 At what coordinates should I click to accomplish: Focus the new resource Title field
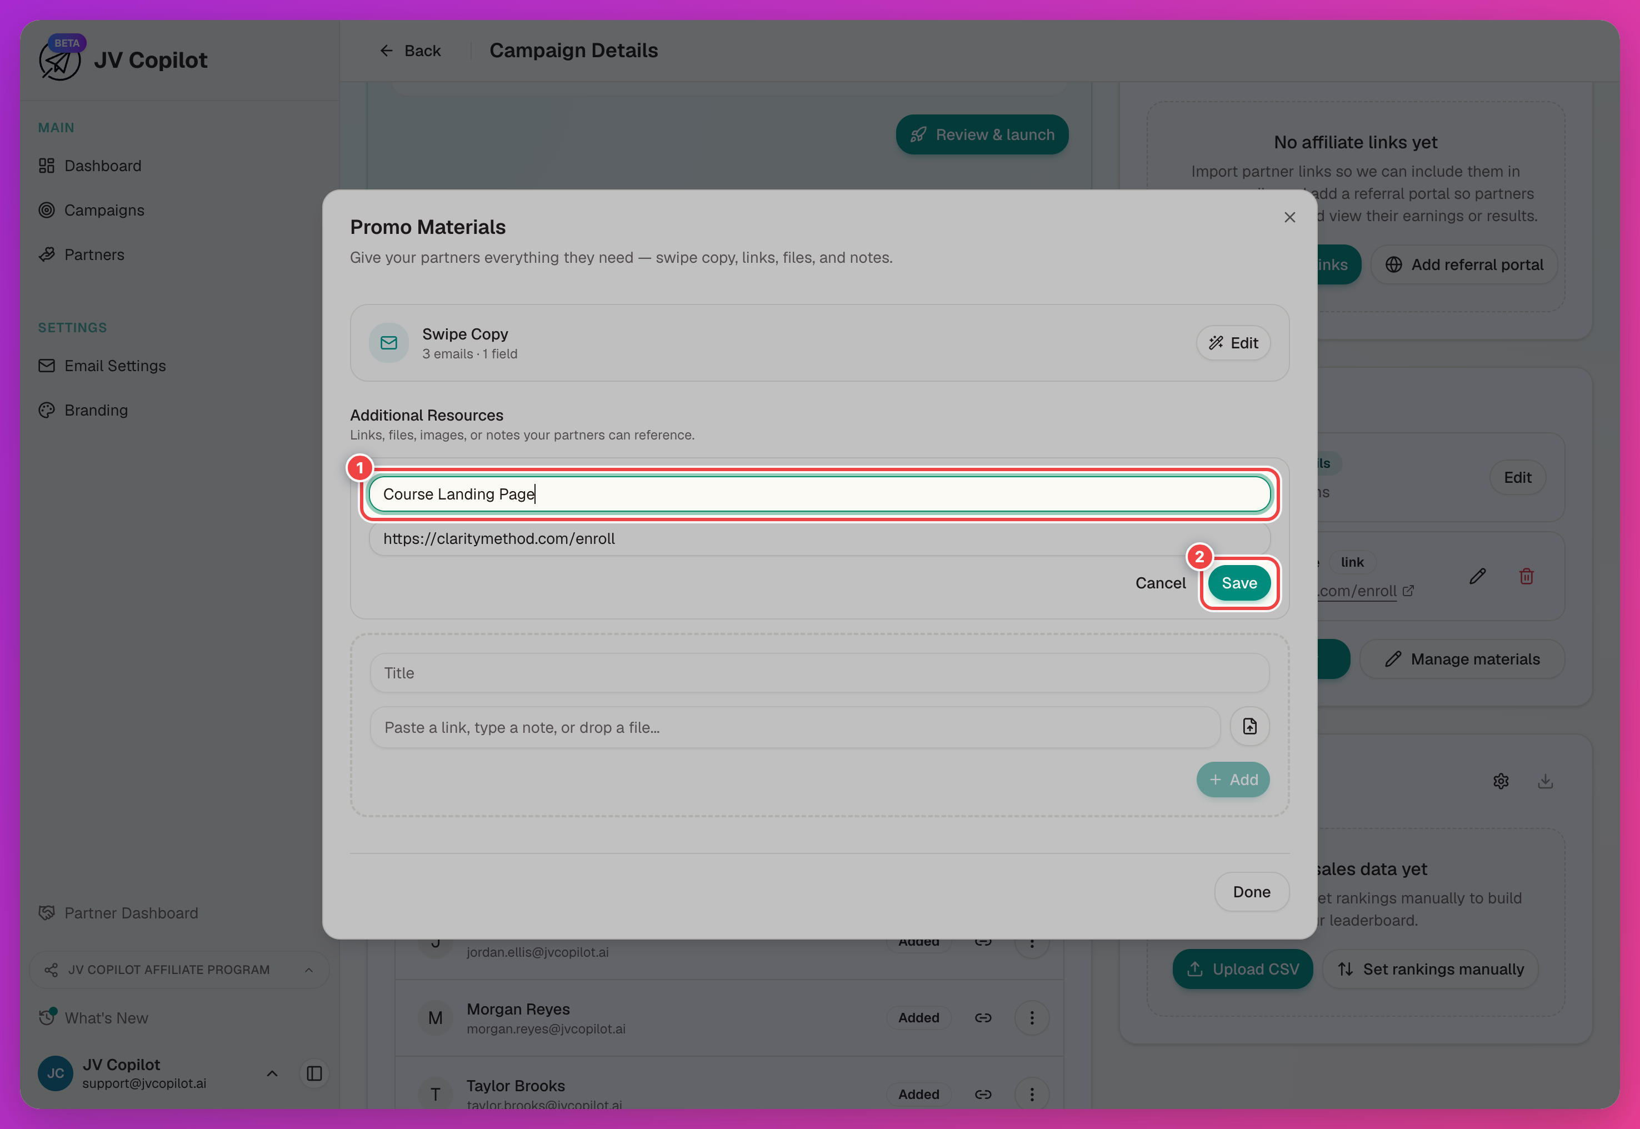point(819,673)
